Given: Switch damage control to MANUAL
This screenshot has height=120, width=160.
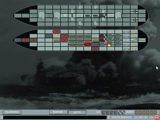Looking at the screenshot, I should [58, 112].
